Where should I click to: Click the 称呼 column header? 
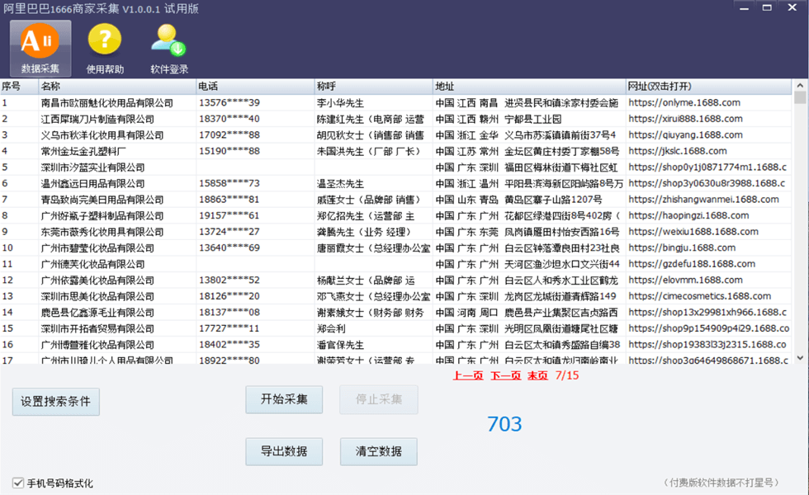374,87
